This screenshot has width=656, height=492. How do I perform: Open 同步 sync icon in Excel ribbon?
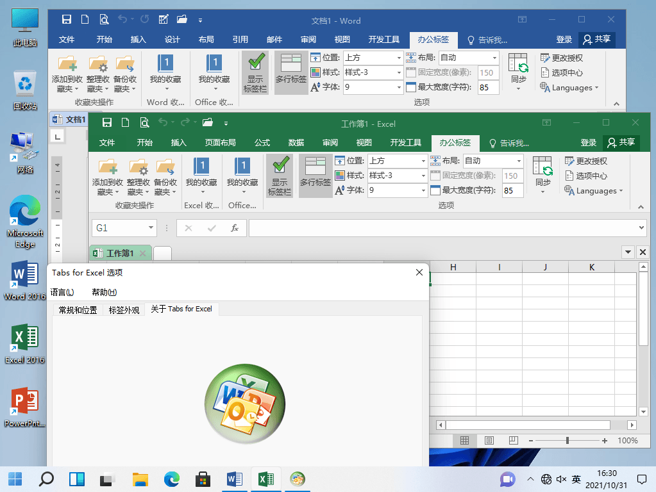542,168
